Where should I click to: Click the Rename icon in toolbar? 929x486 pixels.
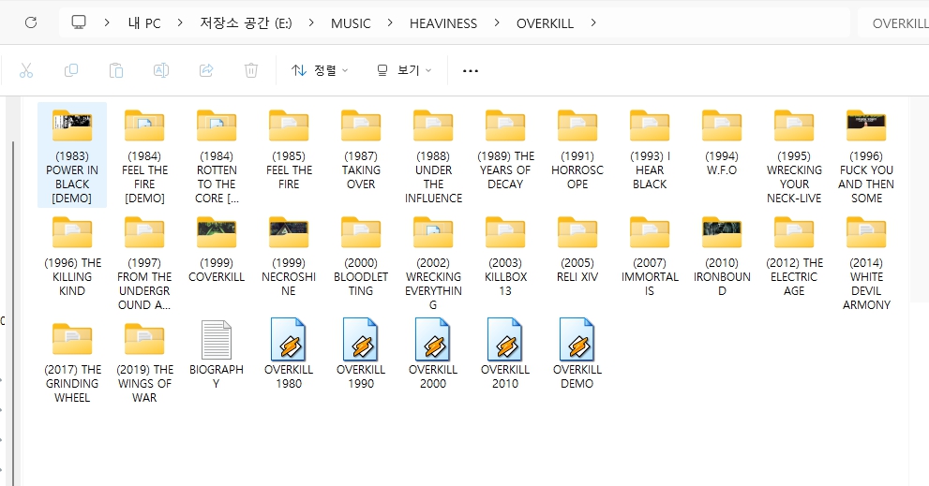[x=161, y=70]
